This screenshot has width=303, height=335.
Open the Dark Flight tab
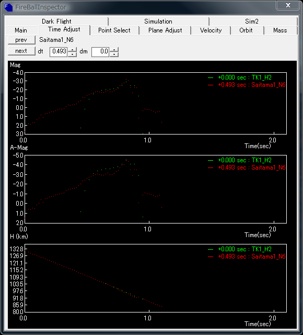pyautogui.click(x=57, y=21)
